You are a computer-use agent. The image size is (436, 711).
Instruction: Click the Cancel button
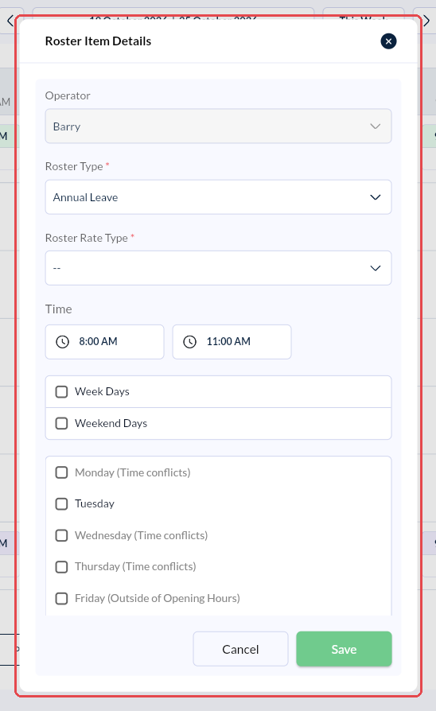click(240, 649)
